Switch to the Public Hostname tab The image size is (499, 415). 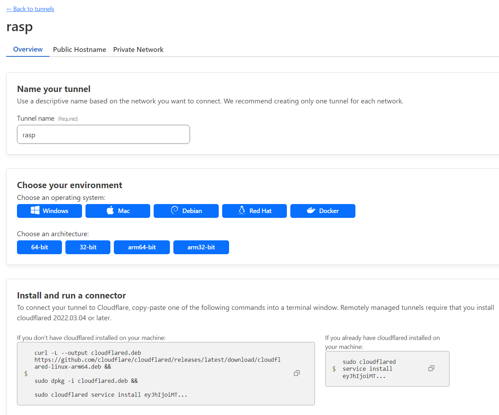tap(79, 49)
